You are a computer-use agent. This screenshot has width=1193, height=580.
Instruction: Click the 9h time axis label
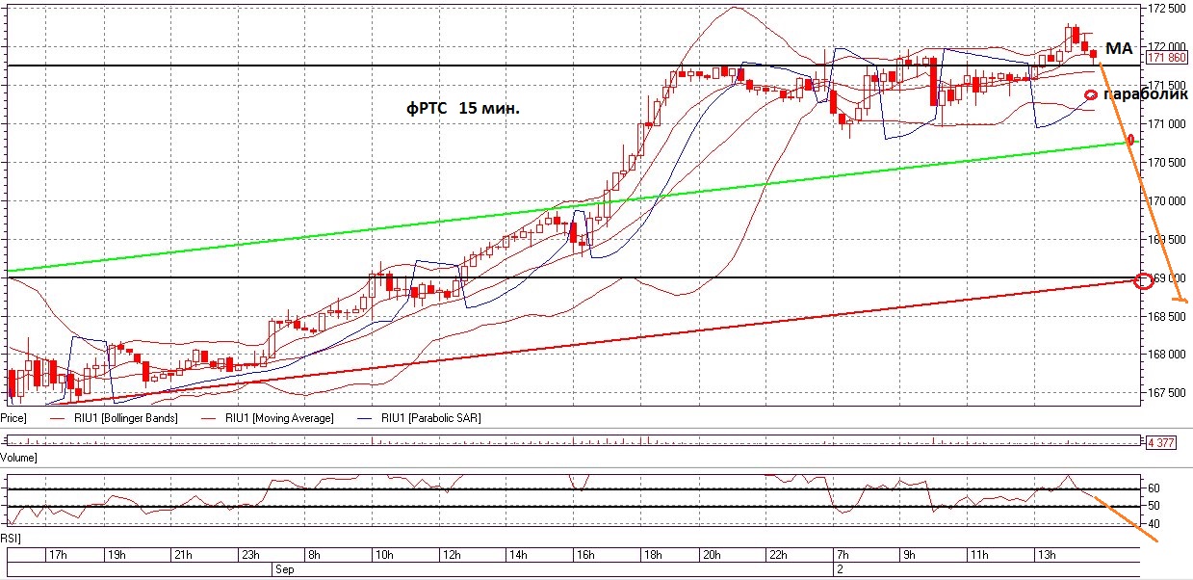(911, 555)
